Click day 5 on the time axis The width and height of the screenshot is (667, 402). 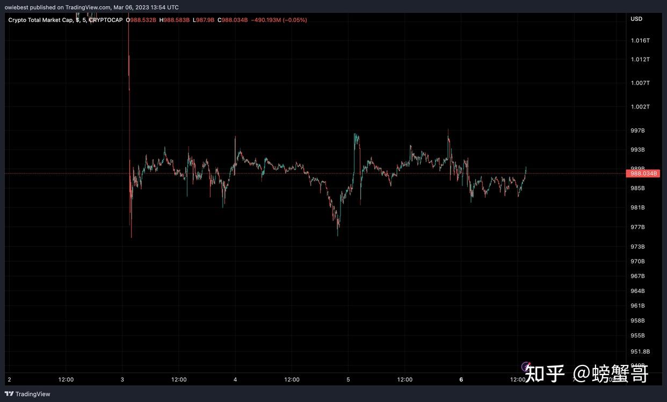[x=348, y=379]
